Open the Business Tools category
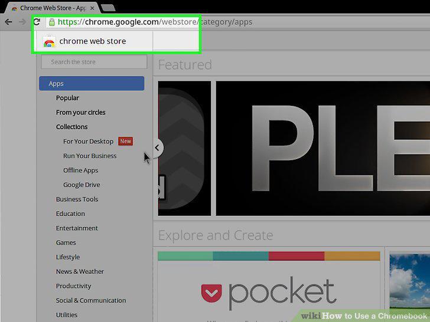The image size is (430, 322). (77, 199)
